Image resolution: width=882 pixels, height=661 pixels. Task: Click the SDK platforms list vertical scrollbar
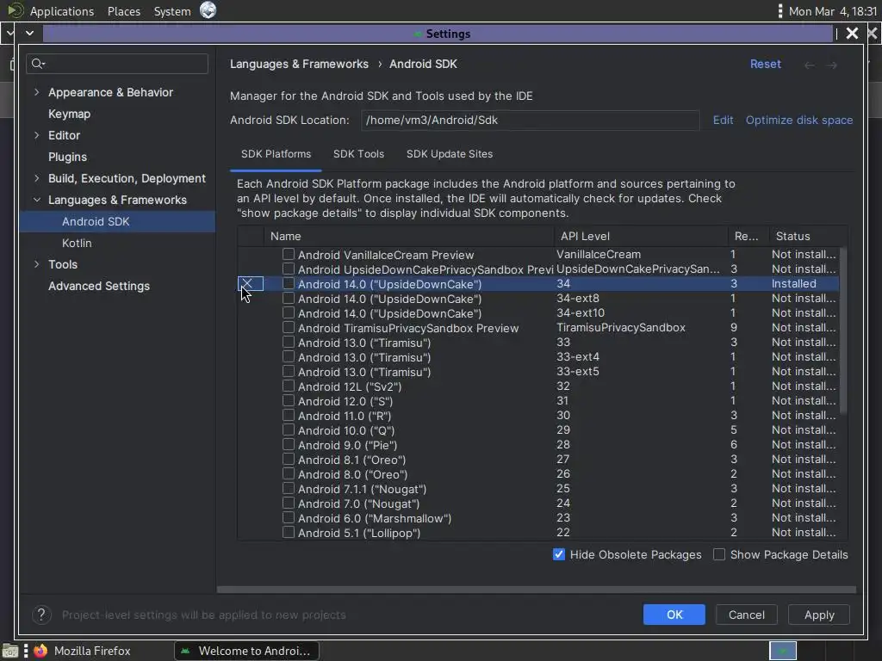(x=842, y=331)
